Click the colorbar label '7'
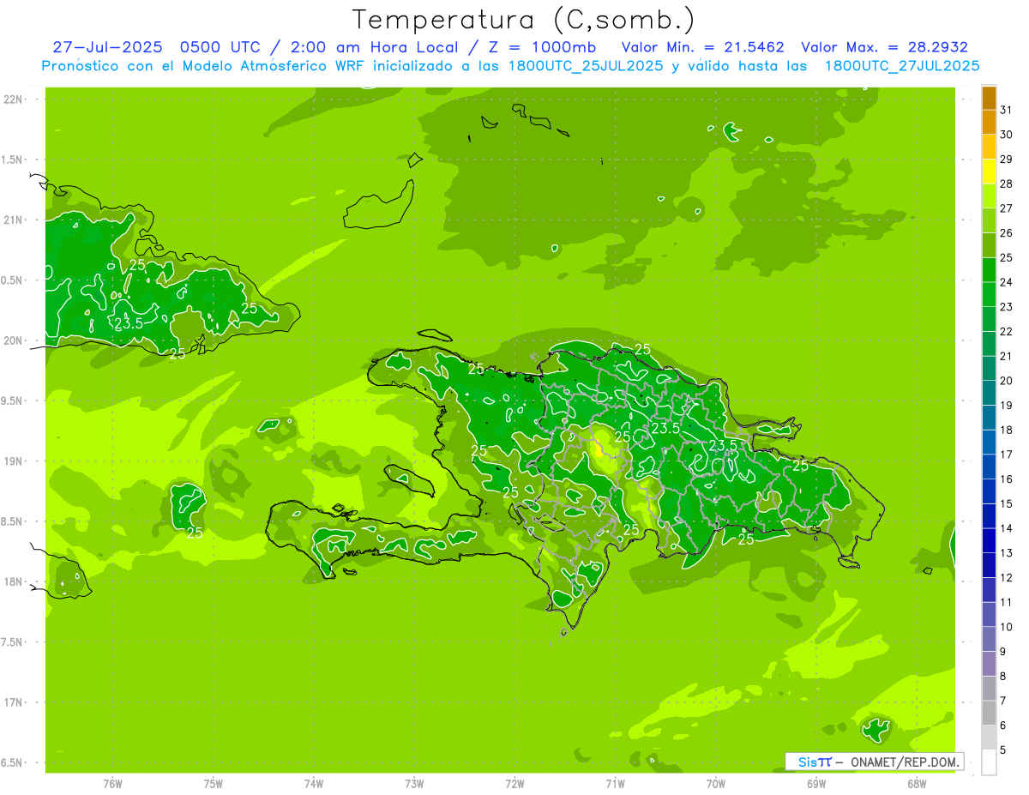 tap(1003, 701)
